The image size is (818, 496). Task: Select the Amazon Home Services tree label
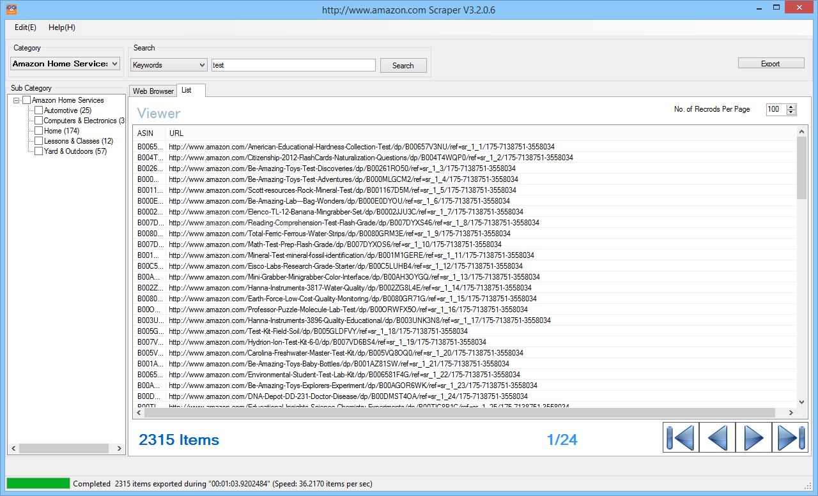(x=68, y=100)
